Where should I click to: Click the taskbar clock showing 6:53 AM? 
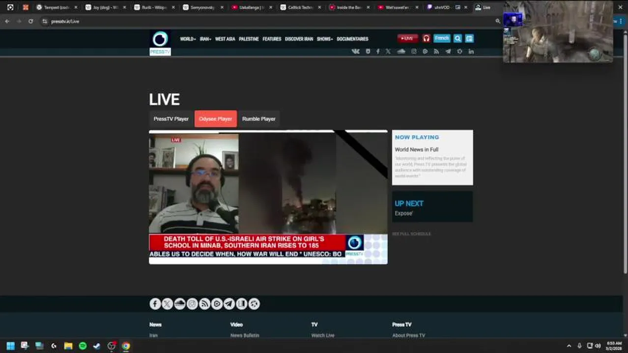pos(614,346)
